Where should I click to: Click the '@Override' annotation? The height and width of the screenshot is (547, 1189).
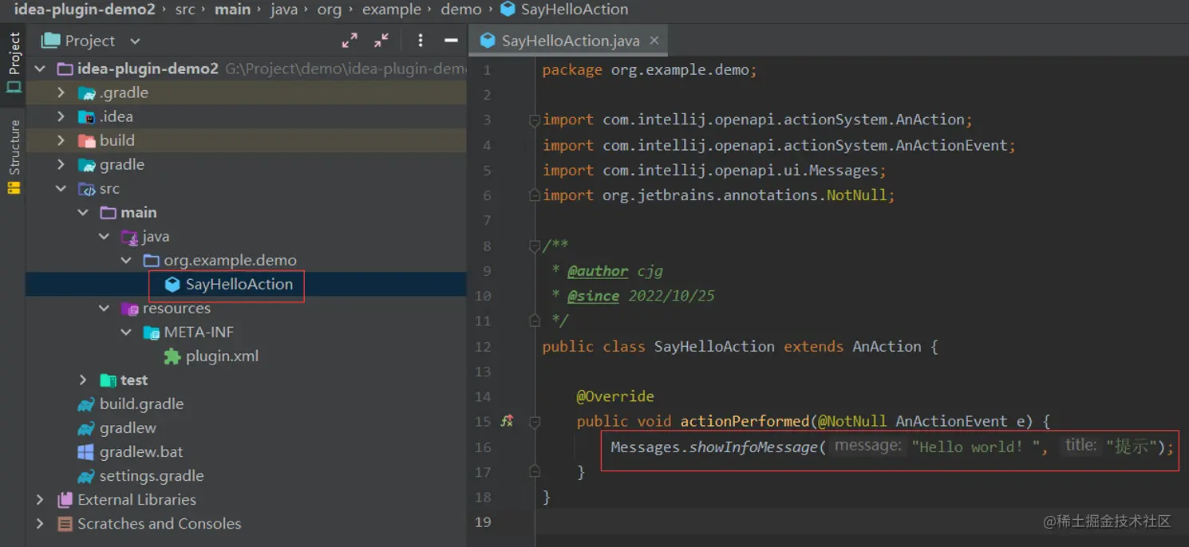pos(615,396)
